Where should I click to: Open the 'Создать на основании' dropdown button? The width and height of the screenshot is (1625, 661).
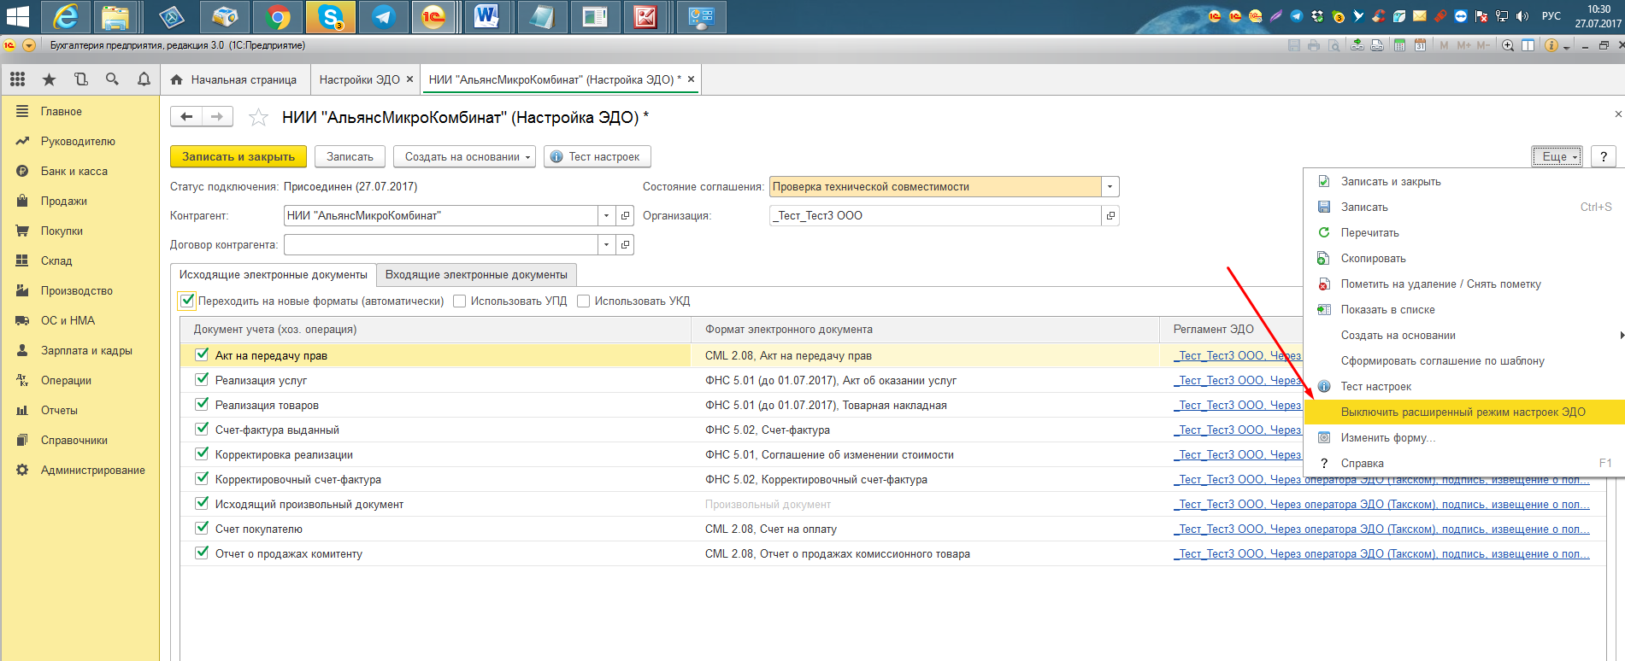[x=466, y=157]
